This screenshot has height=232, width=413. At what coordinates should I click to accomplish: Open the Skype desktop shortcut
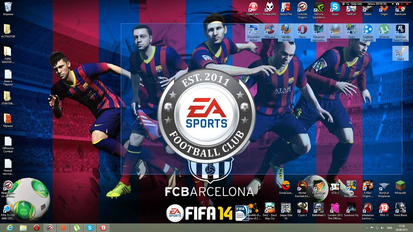click(335, 9)
